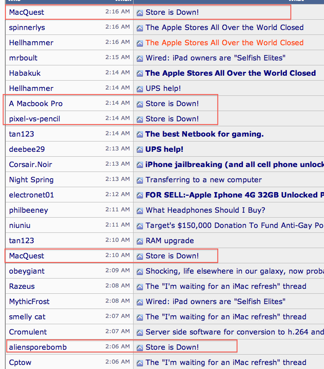Click 2:15 AM timestamp in mrboult's row
The width and height of the screenshot is (324, 369).
tap(117, 57)
